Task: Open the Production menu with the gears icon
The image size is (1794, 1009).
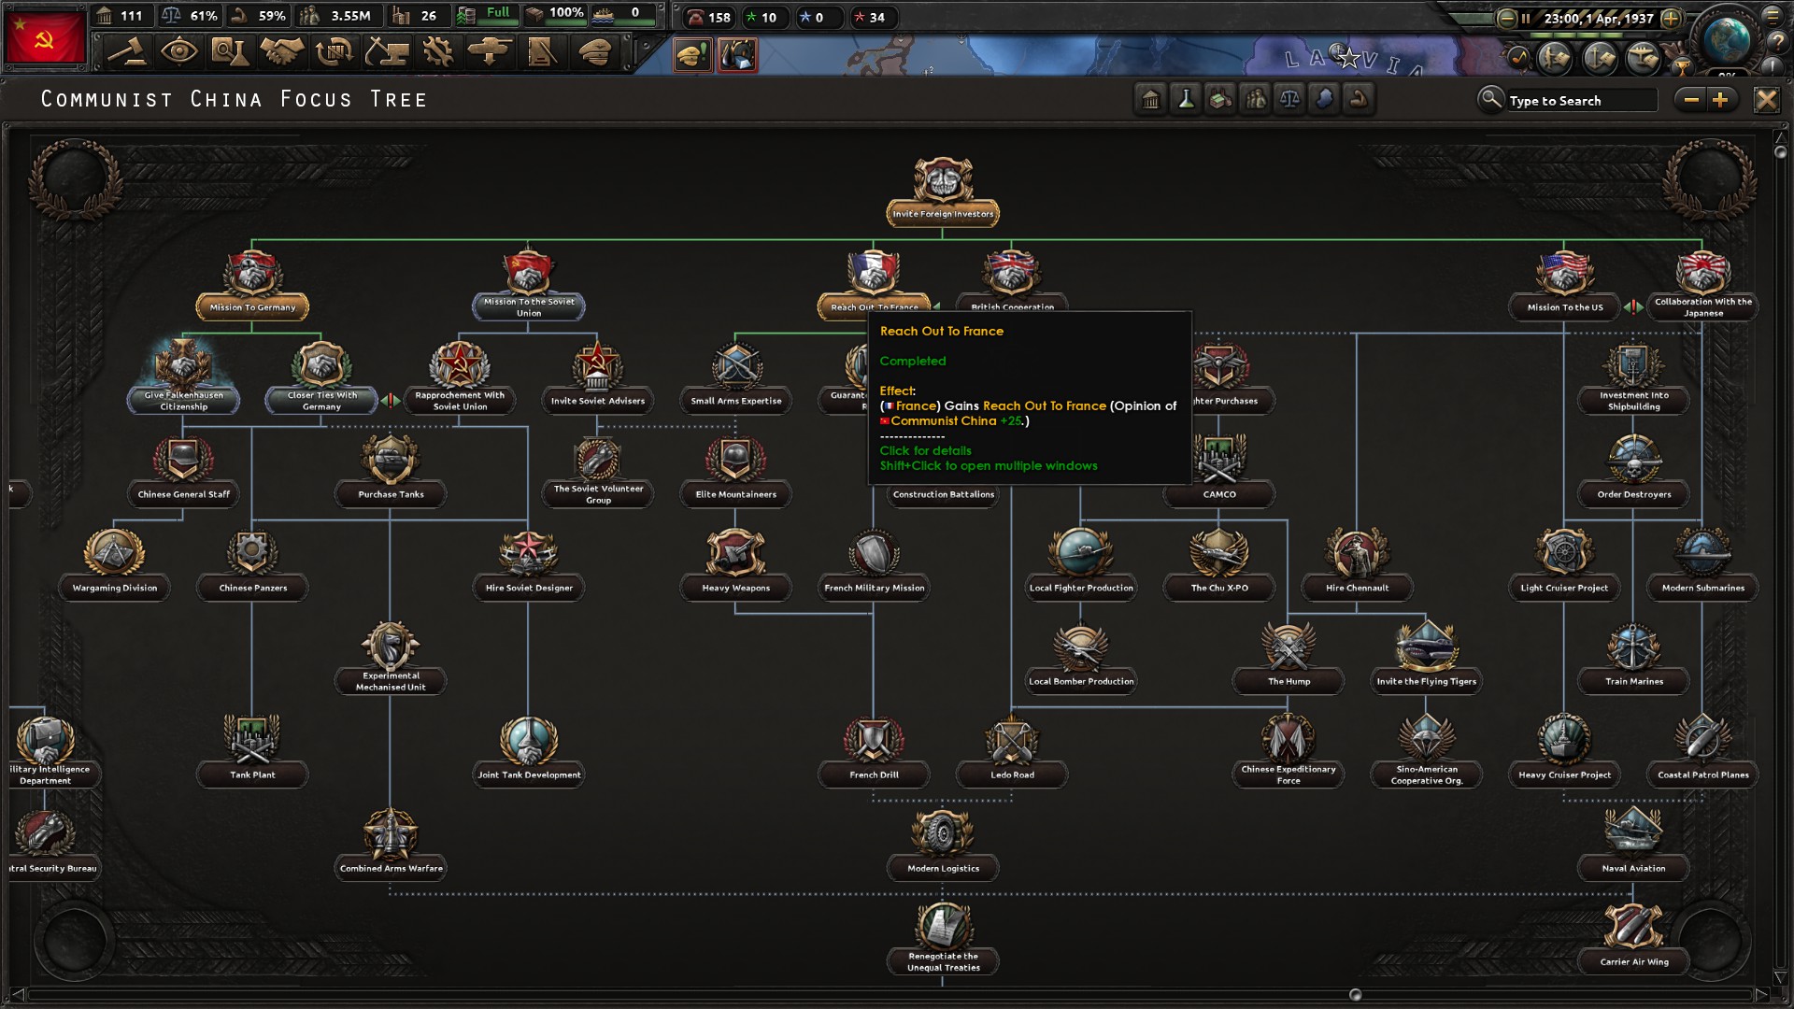Action: click(x=439, y=53)
